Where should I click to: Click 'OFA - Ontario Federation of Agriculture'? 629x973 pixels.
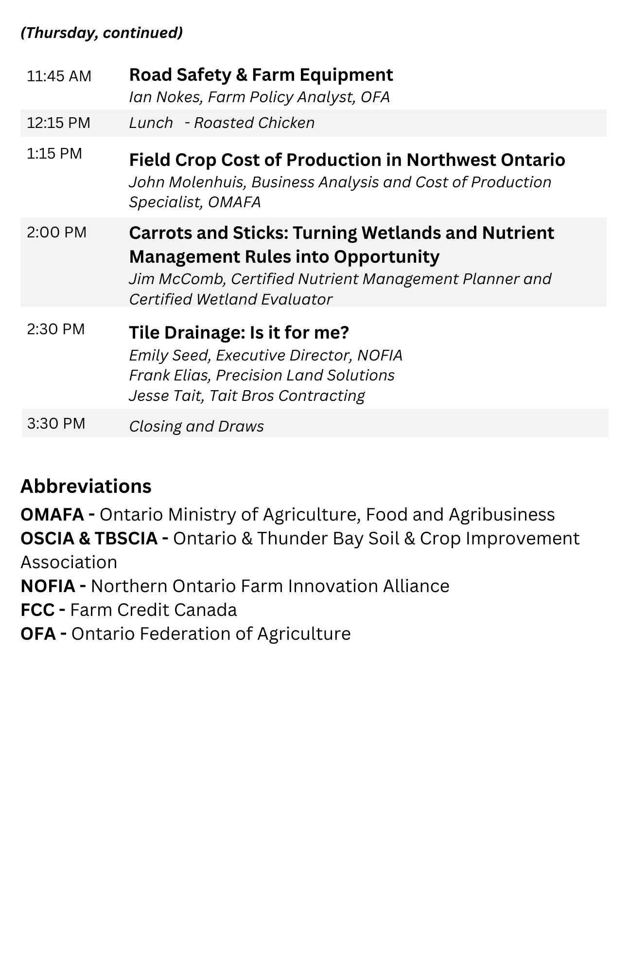(185, 633)
